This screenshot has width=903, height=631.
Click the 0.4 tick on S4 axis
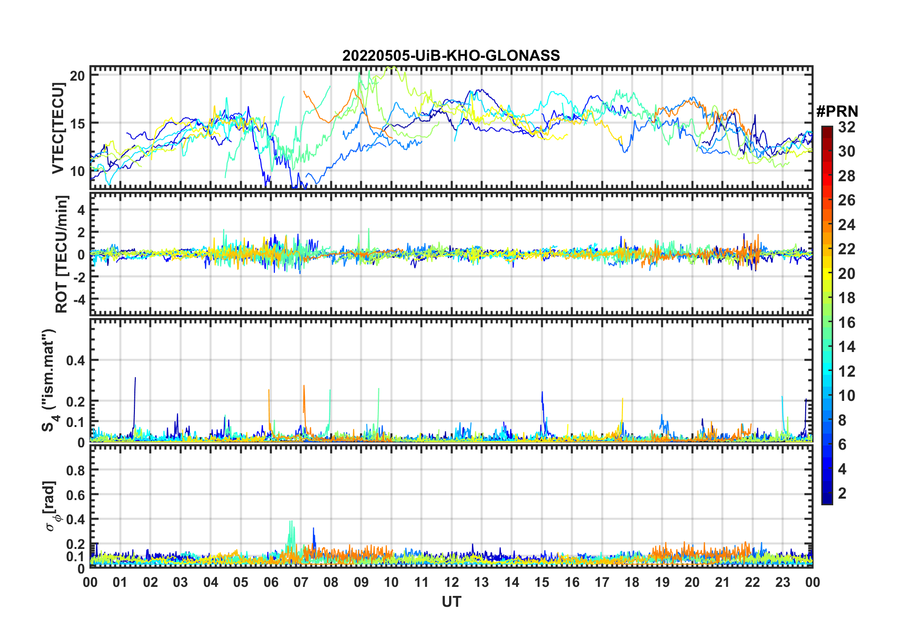click(x=76, y=361)
